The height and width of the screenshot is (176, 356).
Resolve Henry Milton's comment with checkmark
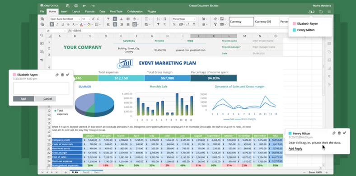[x=344, y=133]
